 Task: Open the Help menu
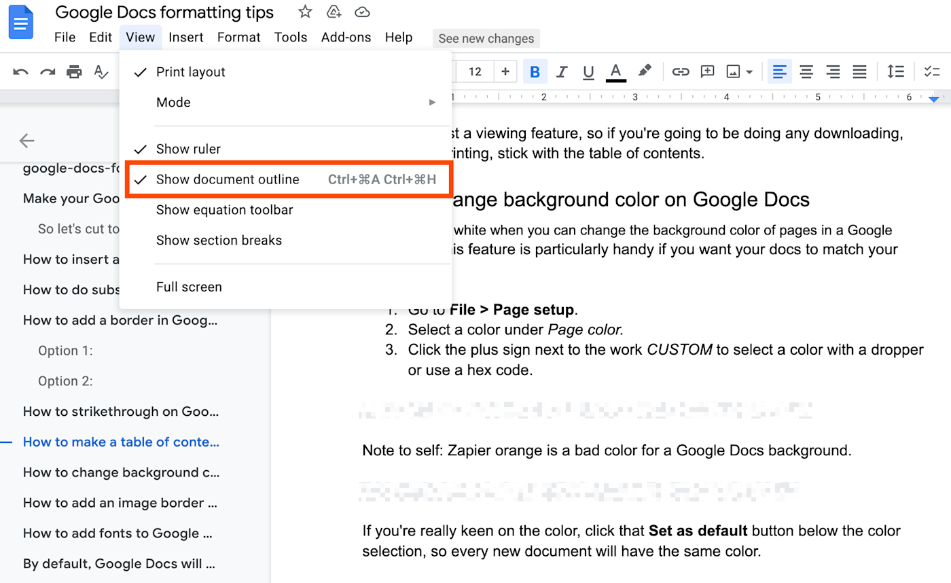coord(399,37)
